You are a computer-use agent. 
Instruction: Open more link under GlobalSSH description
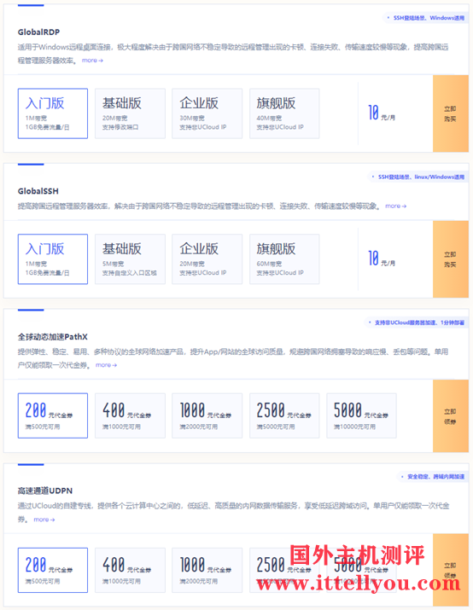click(x=396, y=206)
